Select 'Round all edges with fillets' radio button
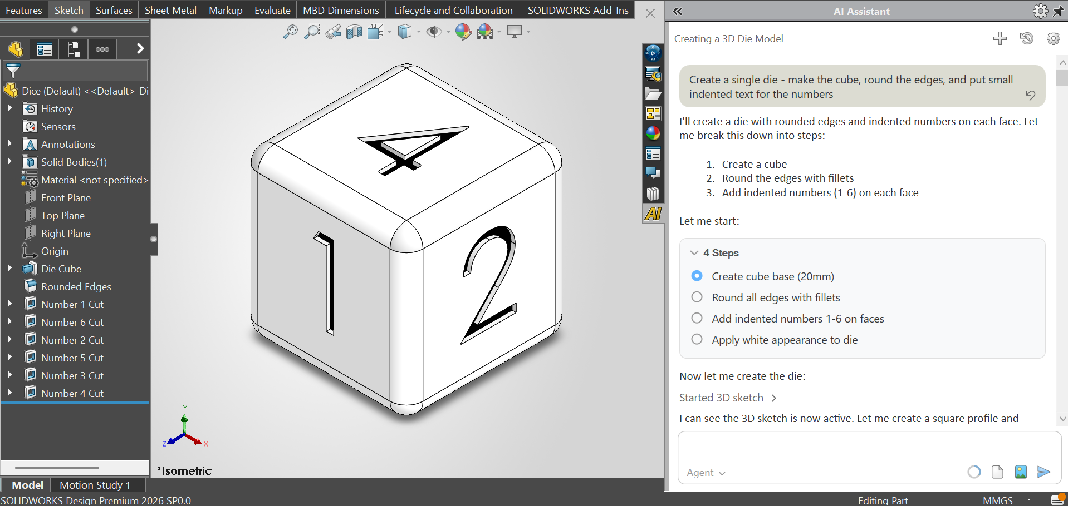This screenshot has height=506, width=1068. point(697,297)
